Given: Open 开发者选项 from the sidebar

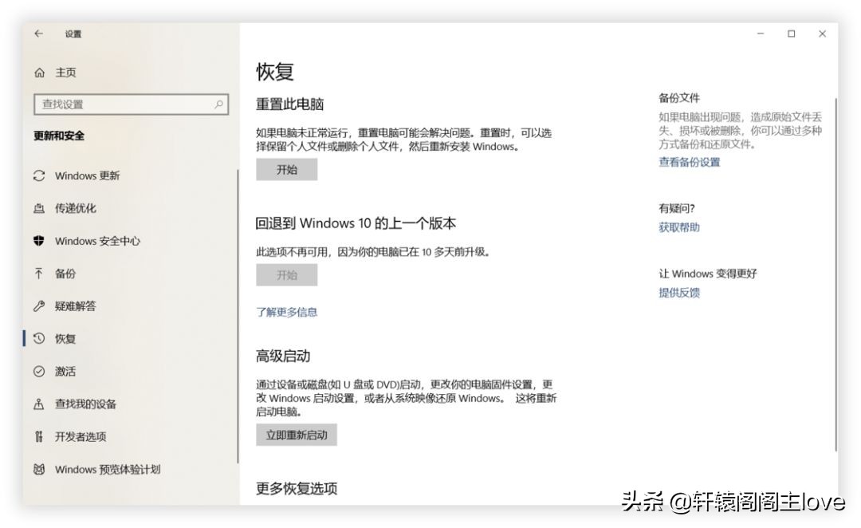Looking at the screenshot, I should (x=80, y=436).
